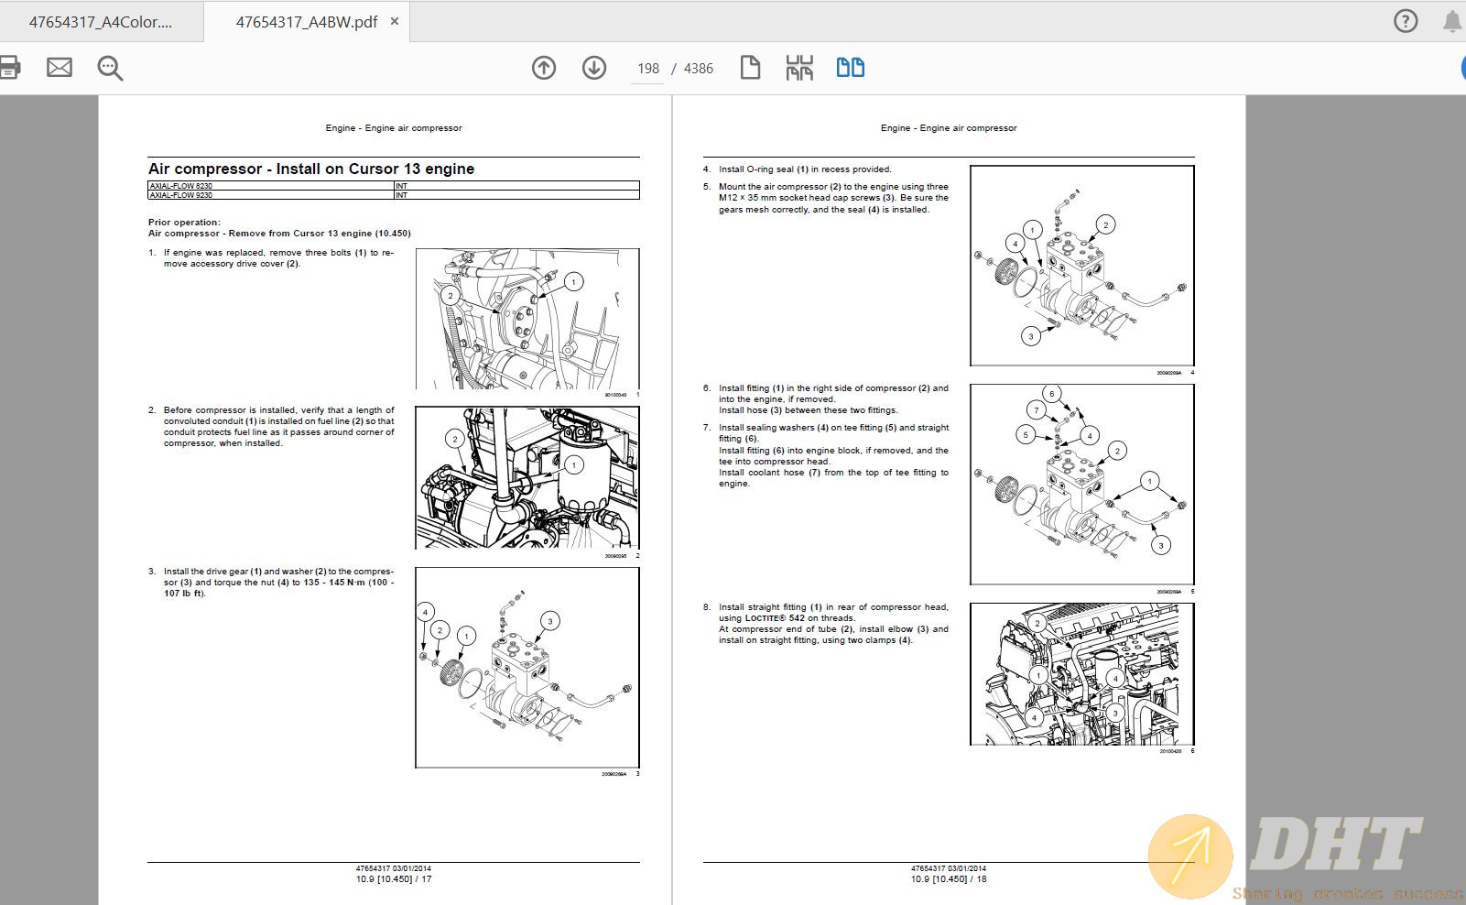Click the total page count 4386
This screenshot has width=1466, height=905.
[699, 69]
